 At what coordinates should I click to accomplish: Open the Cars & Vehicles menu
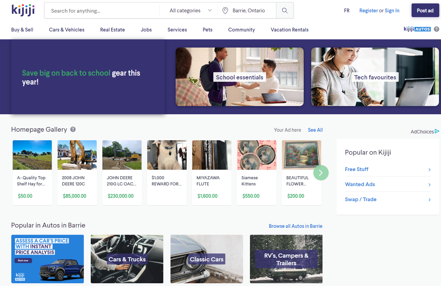[x=67, y=30]
